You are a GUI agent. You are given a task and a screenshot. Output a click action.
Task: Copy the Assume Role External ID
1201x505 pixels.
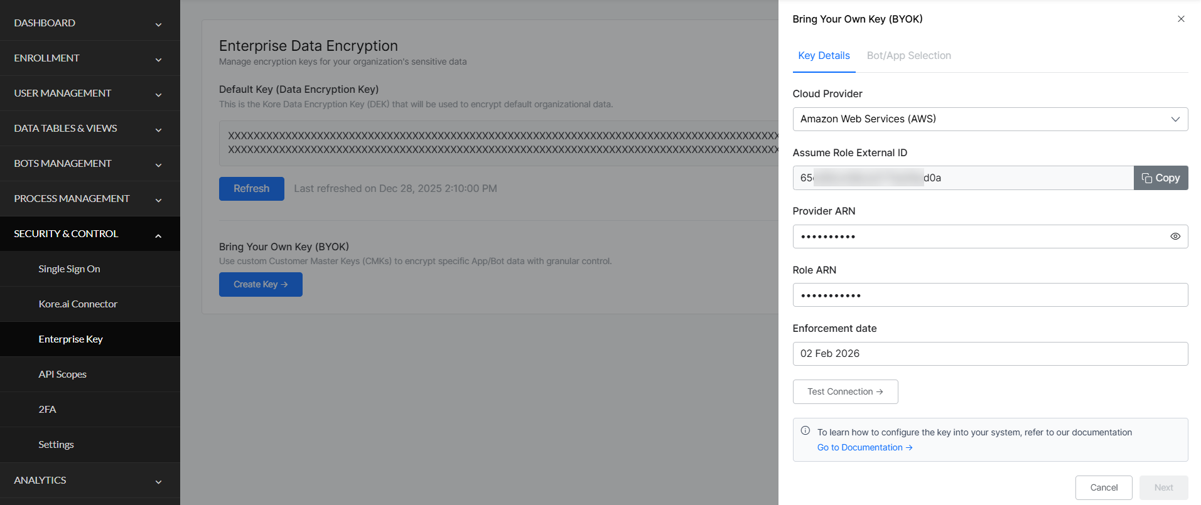pyautogui.click(x=1160, y=178)
